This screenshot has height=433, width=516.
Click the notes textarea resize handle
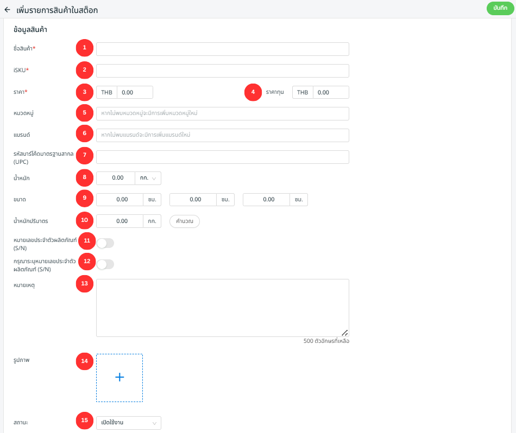pyautogui.click(x=345, y=333)
